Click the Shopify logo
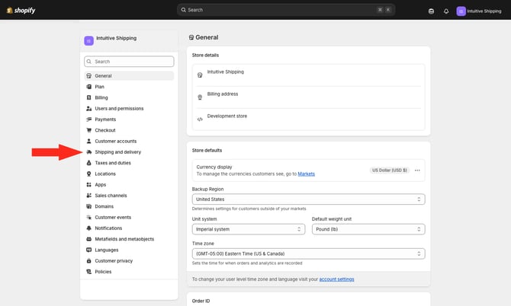 (x=21, y=11)
